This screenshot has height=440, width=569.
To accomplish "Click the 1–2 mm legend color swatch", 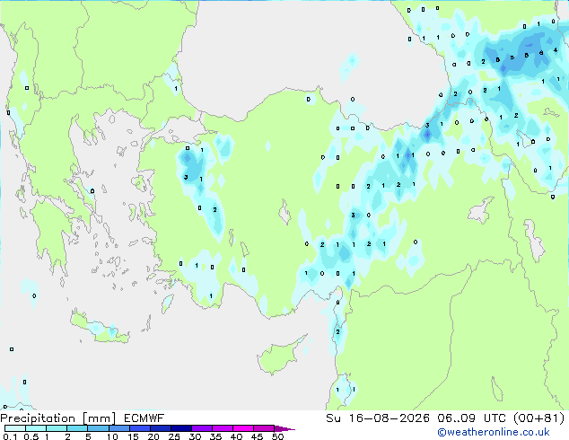I will [57, 428].
